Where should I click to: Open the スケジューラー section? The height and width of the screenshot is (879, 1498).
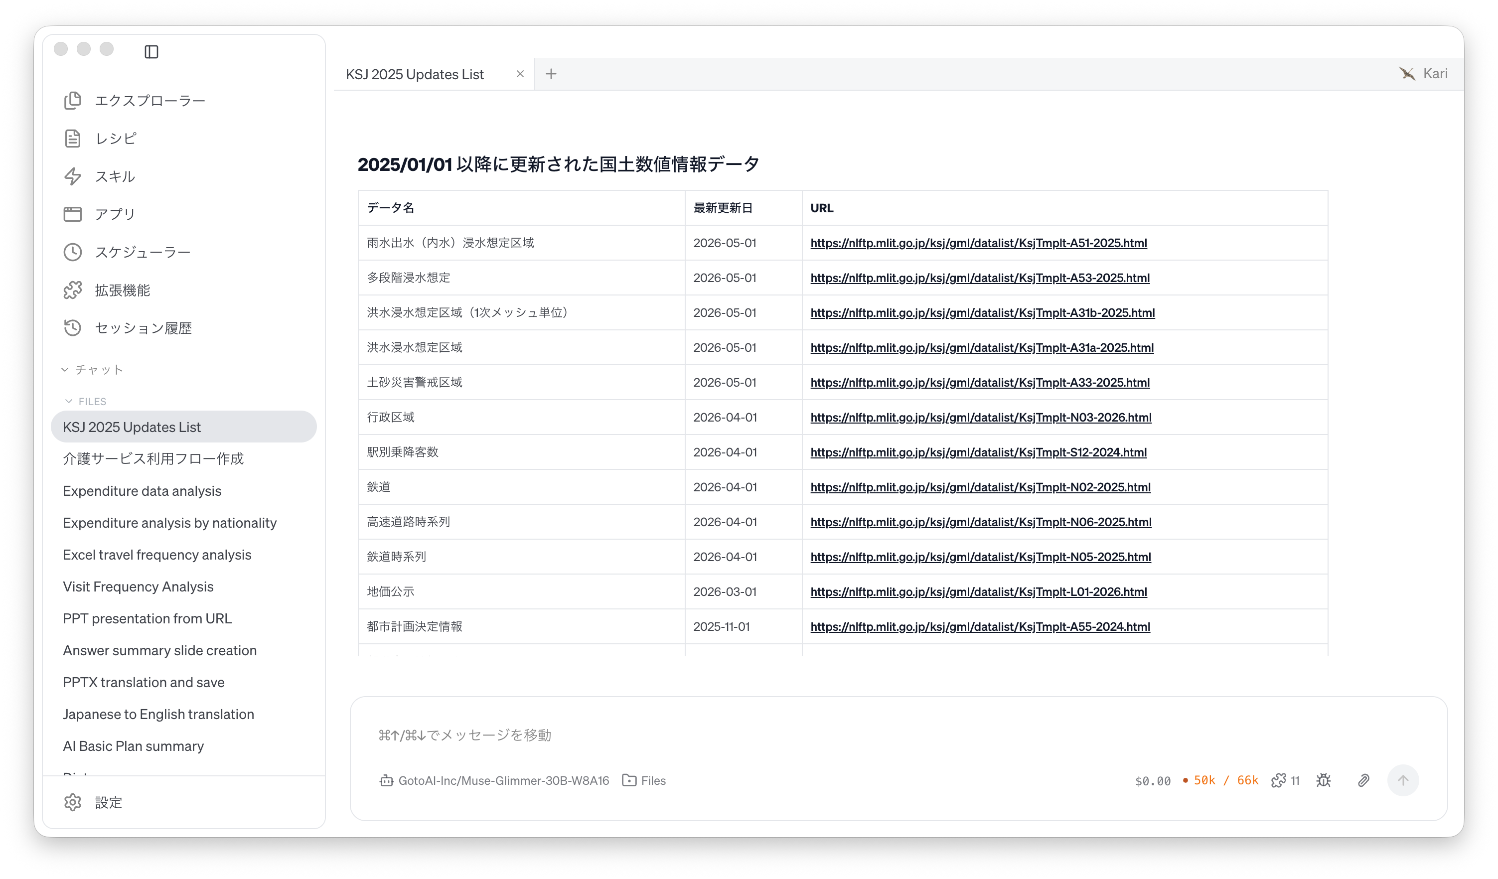127,252
